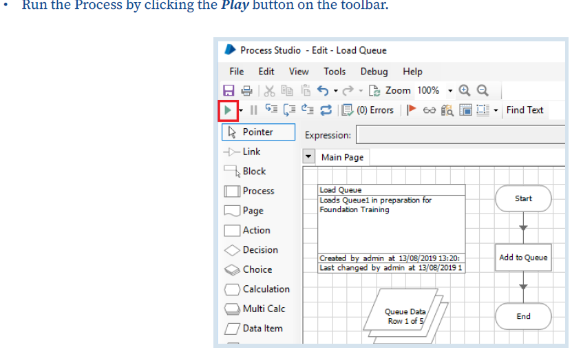
Task: Select the Decision stage tool
Action: pos(251,250)
